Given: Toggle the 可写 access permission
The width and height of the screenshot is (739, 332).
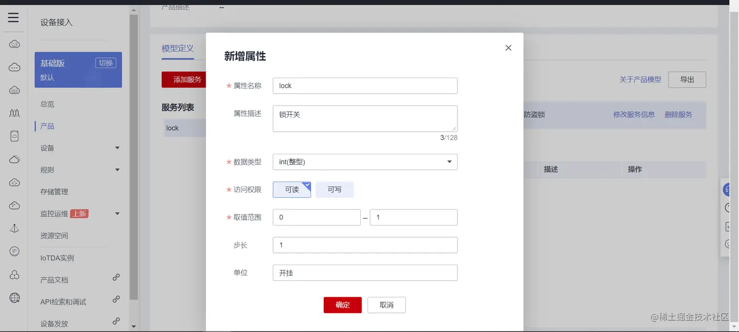Looking at the screenshot, I should pyautogui.click(x=335, y=189).
